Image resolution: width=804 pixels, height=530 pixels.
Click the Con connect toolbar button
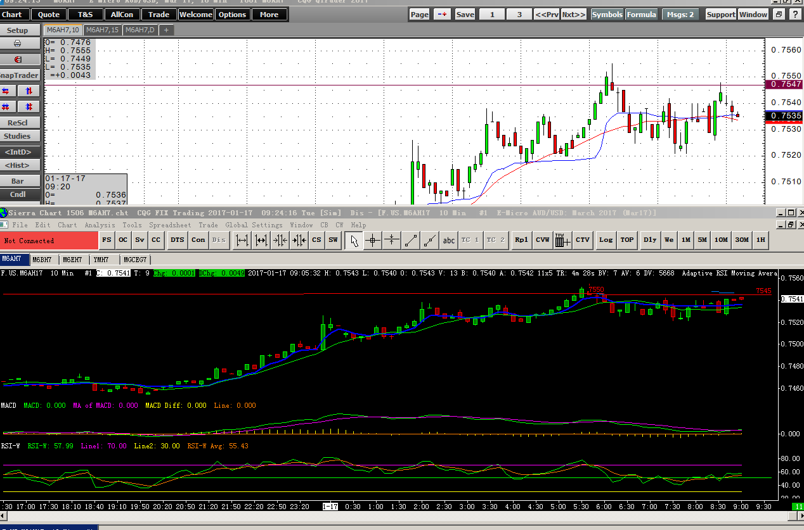coord(198,240)
